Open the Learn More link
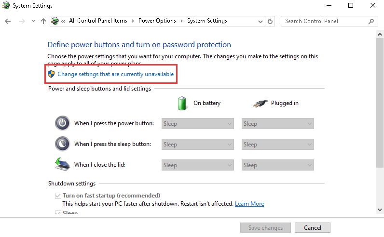This screenshot has height=237, width=384. click(249, 204)
